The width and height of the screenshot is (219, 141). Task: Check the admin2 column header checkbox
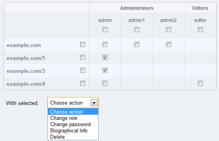(x=169, y=30)
